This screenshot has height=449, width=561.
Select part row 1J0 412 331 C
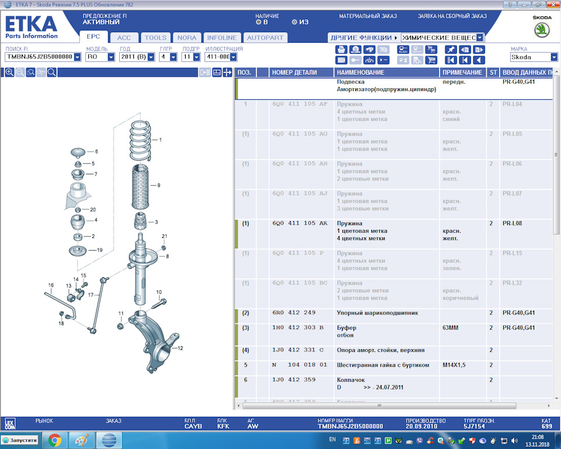click(394, 353)
